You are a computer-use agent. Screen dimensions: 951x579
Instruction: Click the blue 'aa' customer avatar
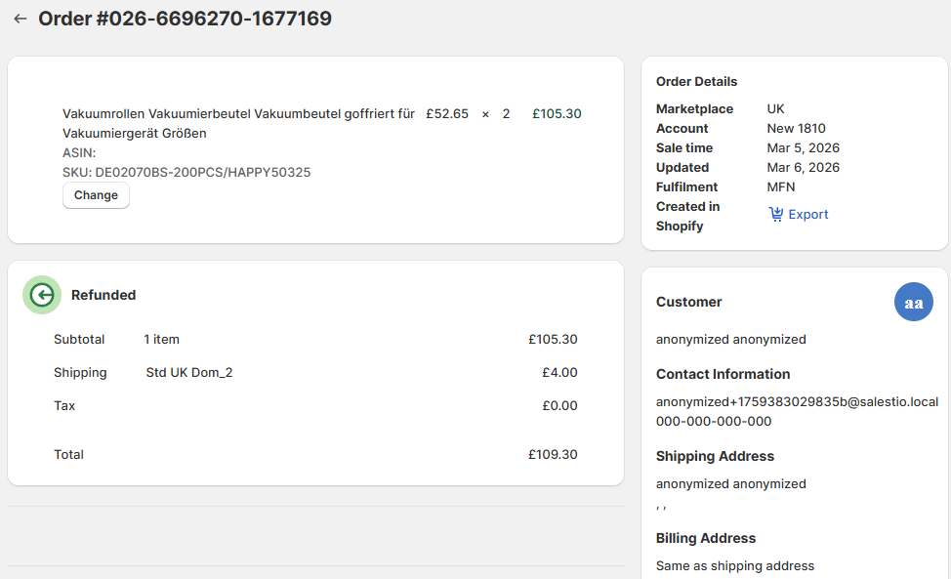913,303
